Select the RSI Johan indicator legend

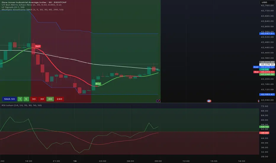coord(22,105)
